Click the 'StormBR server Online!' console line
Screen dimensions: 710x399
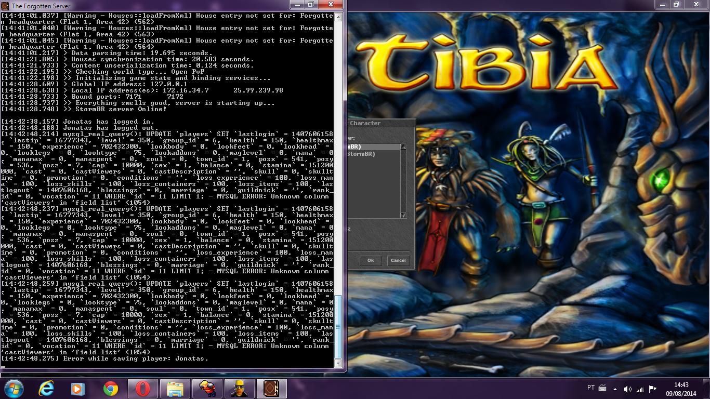pos(84,109)
